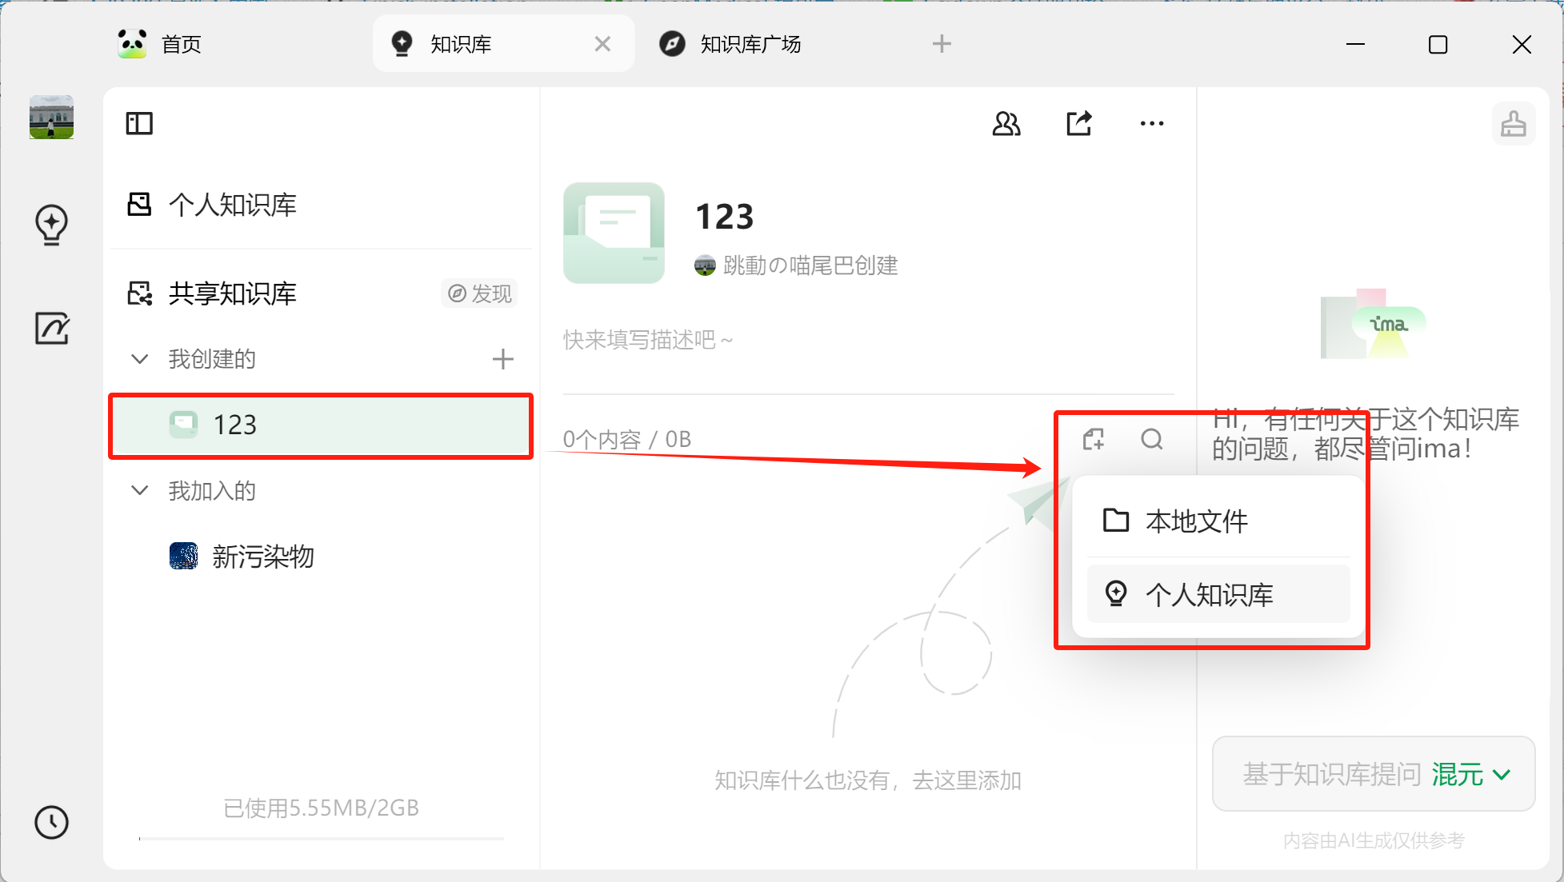Open the members/collaborators icon
1564x882 pixels.
pos(1007,123)
